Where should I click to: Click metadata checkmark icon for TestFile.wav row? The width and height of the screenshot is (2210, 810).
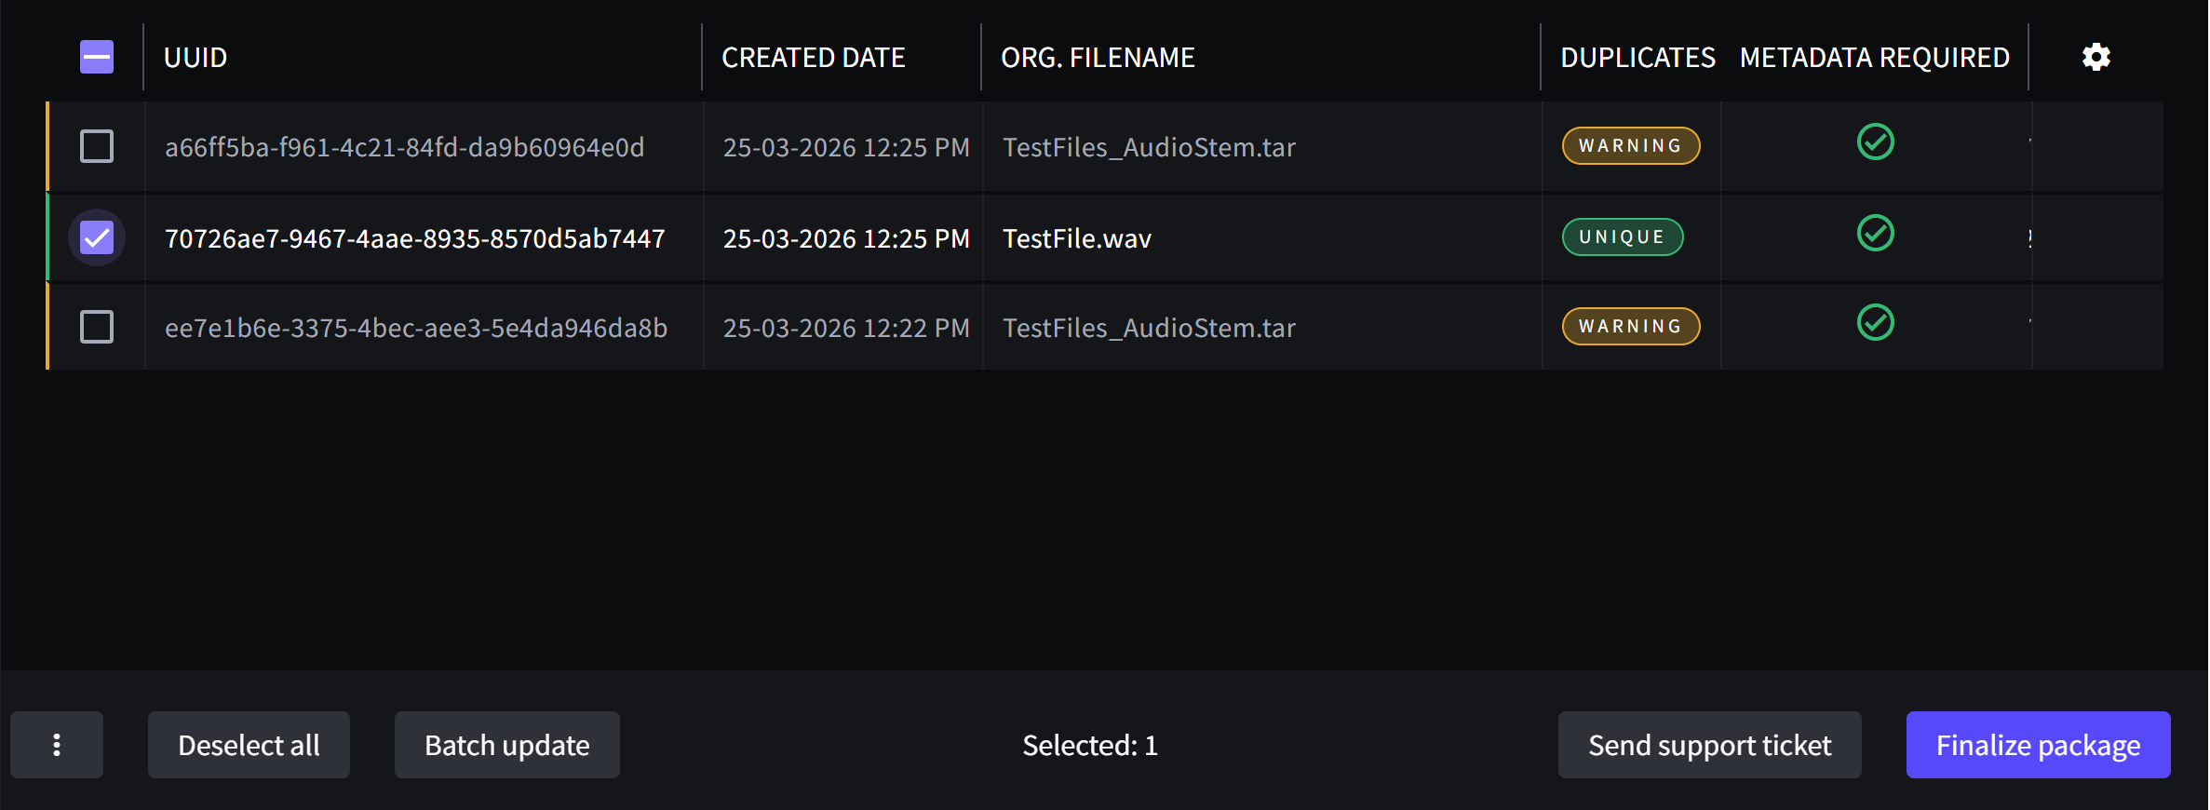1875,234
